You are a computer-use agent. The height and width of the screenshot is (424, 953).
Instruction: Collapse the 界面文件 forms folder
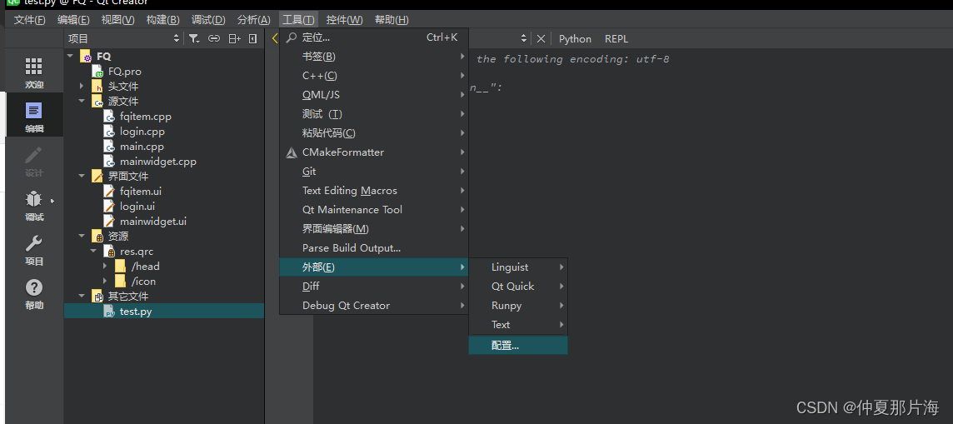coord(82,176)
